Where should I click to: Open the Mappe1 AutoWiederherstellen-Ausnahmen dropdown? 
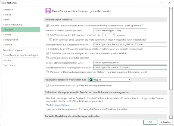(x=110, y=79)
